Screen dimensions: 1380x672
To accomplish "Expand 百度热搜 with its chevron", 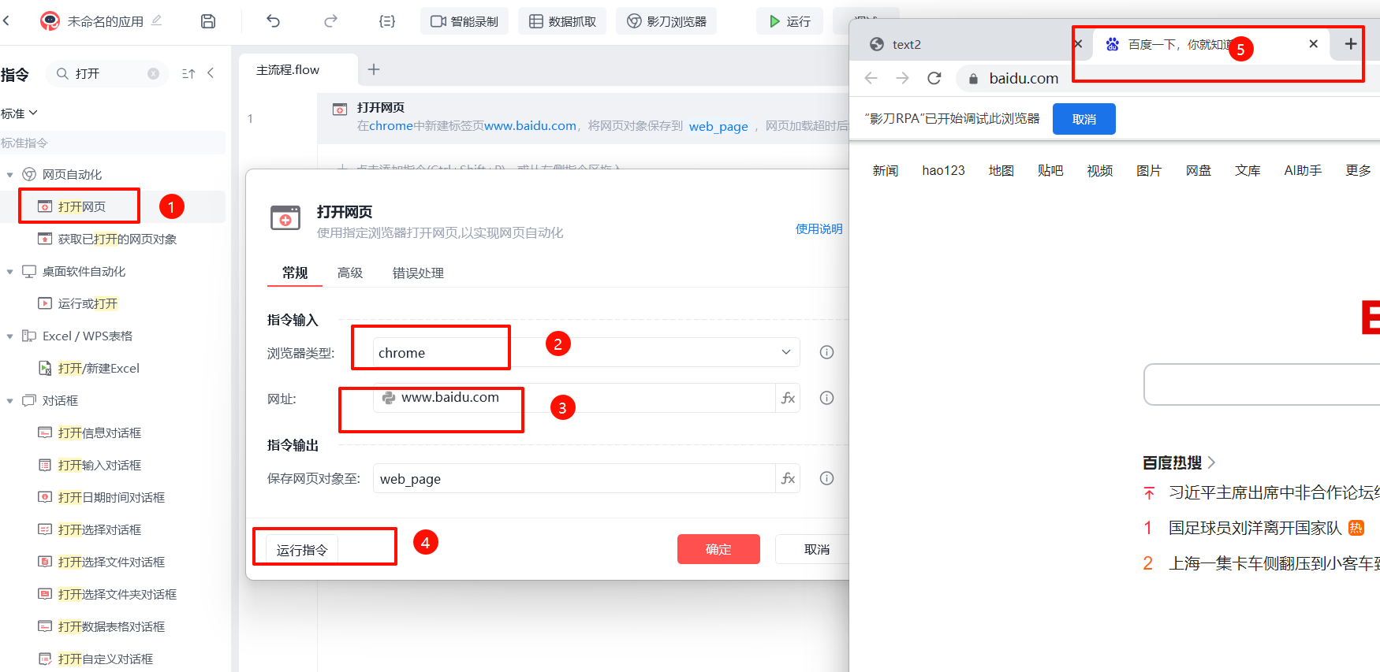I will [x=1211, y=462].
